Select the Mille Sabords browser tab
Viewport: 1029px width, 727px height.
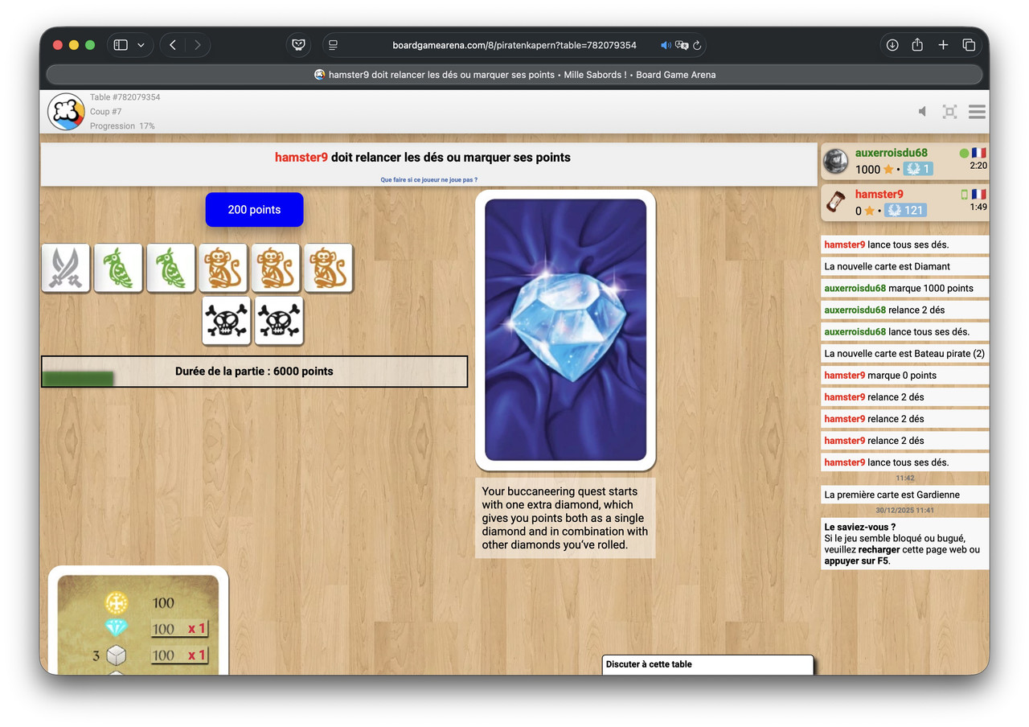(514, 74)
